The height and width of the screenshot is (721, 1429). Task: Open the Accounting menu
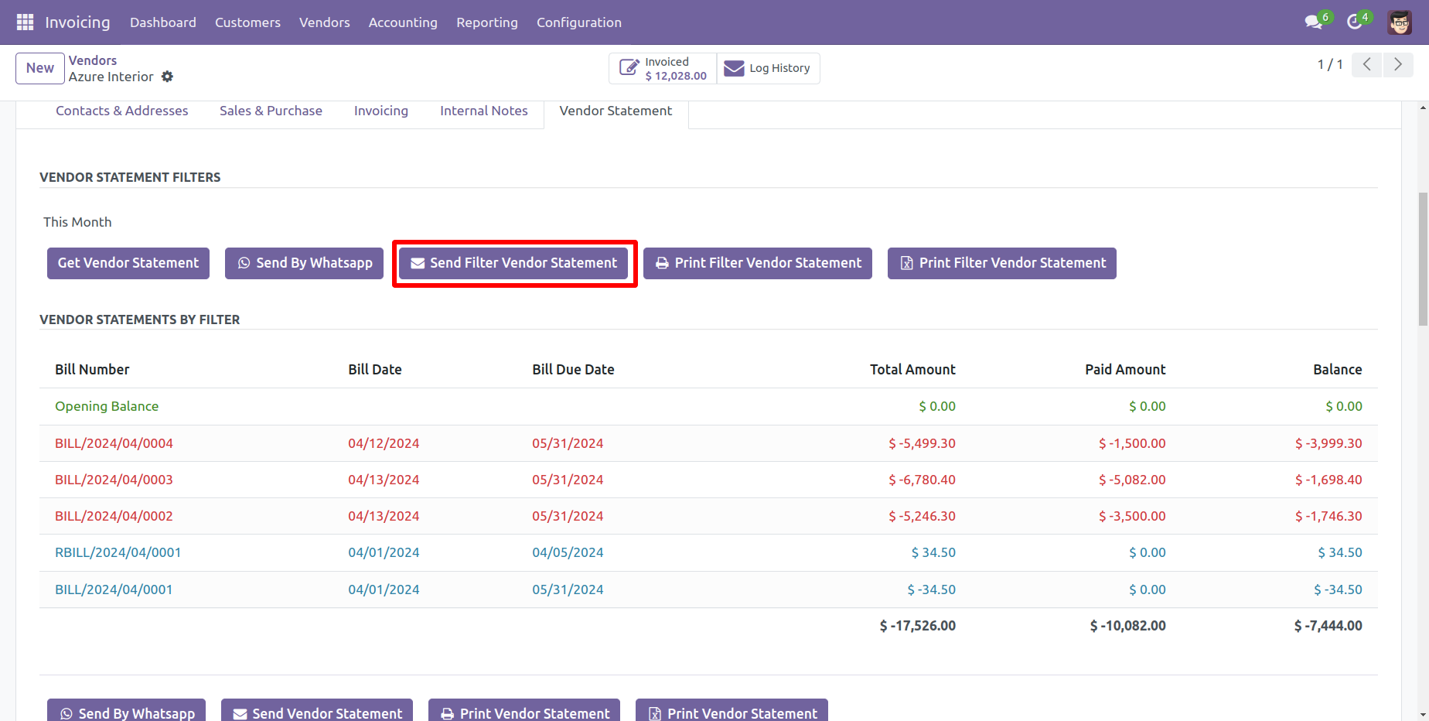403,22
